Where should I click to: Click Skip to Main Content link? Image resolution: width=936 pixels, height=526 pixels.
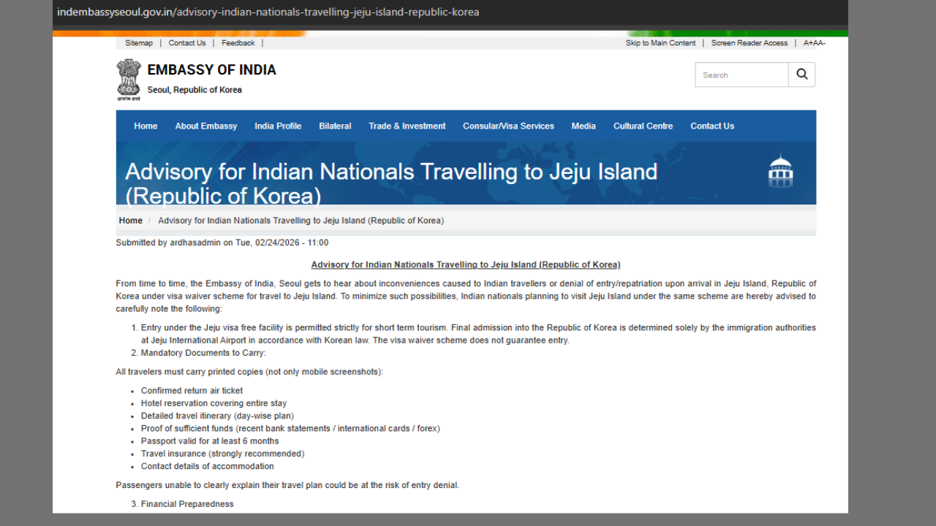(x=660, y=43)
